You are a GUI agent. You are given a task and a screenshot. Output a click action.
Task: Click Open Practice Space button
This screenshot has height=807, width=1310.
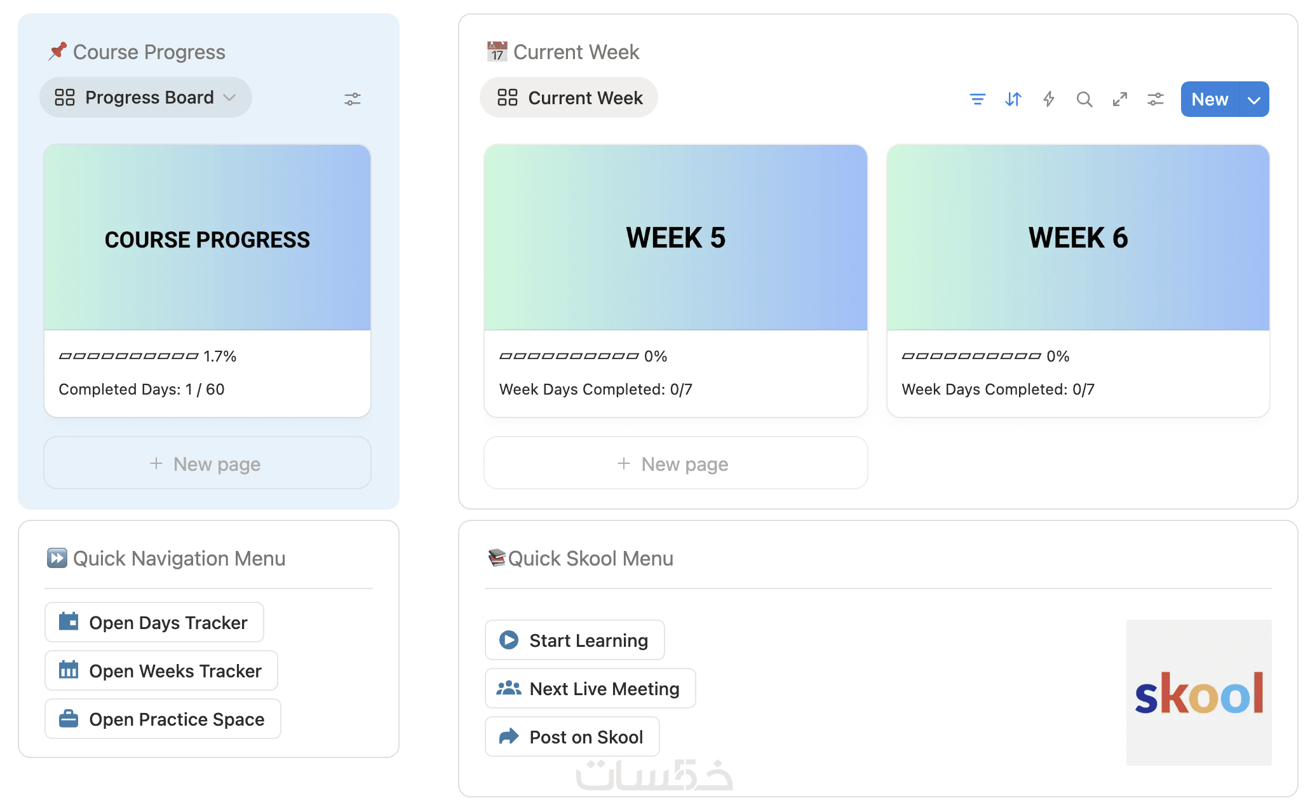163,719
